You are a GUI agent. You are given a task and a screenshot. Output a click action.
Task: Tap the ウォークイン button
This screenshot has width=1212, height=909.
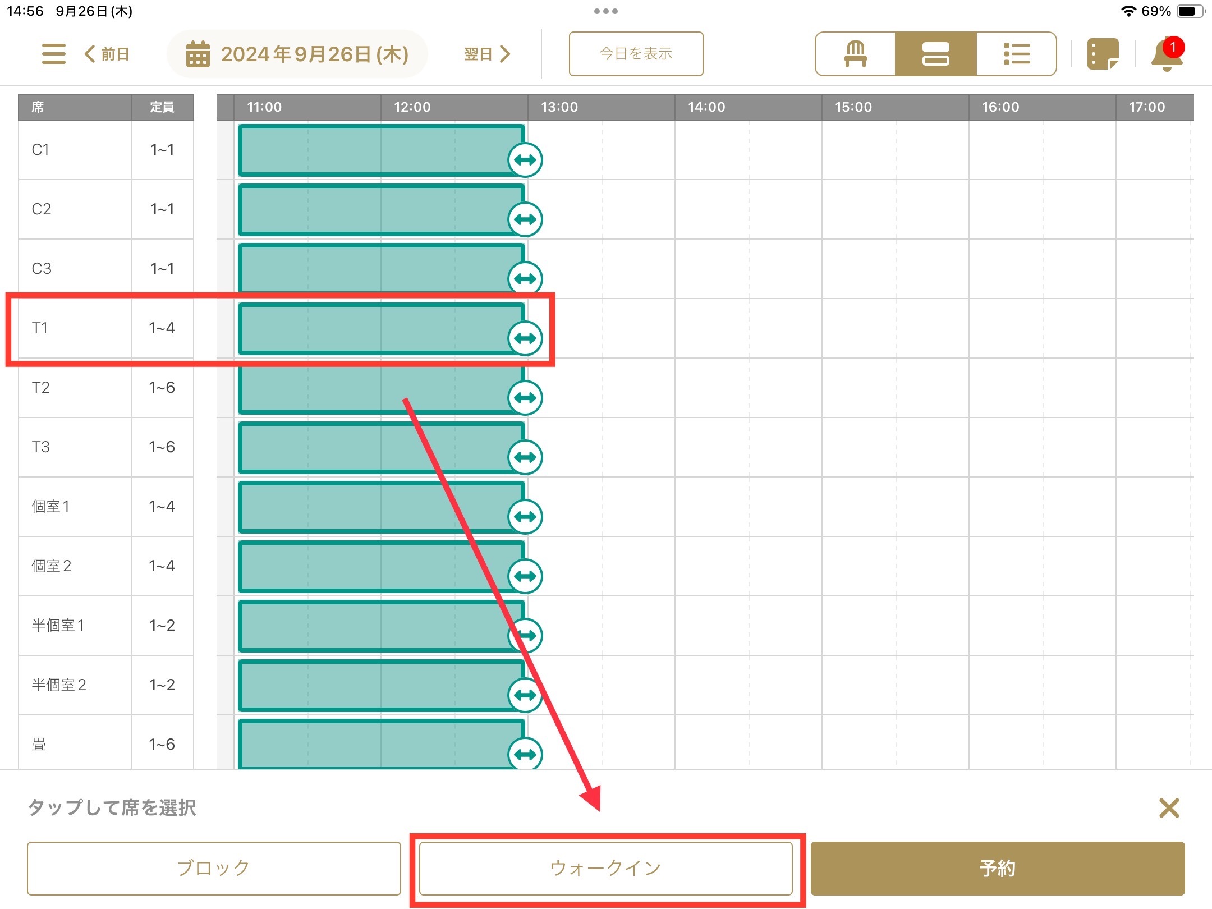click(x=606, y=868)
